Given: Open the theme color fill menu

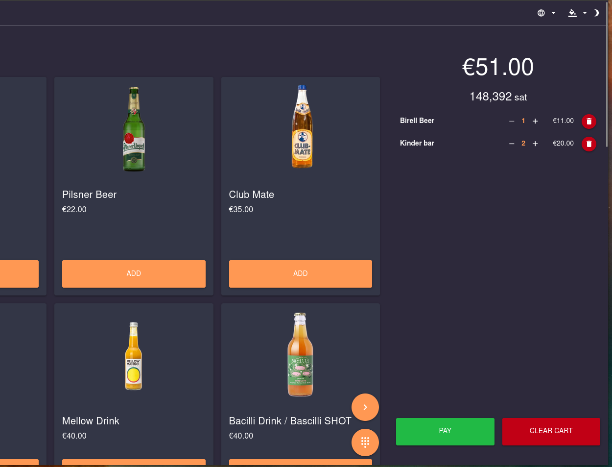Looking at the screenshot, I should [x=572, y=13].
